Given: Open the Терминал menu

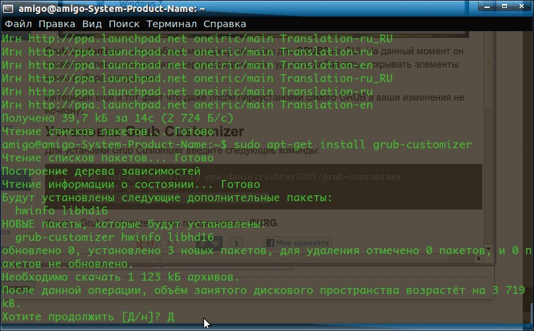Looking at the screenshot, I should [x=172, y=24].
